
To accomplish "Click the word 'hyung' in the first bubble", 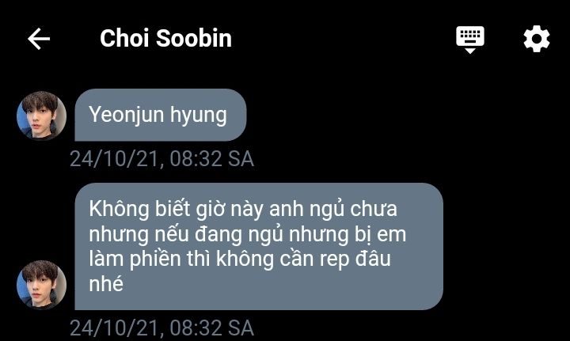I will 199,116.
